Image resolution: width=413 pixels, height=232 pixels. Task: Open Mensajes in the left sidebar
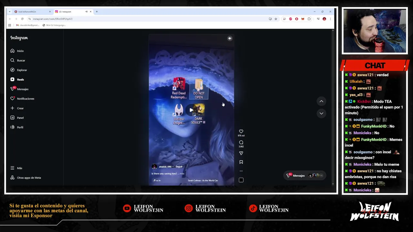click(19, 89)
